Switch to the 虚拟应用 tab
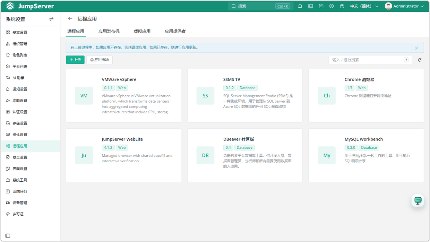Screen dimensions: 430x242 point(142,31)
